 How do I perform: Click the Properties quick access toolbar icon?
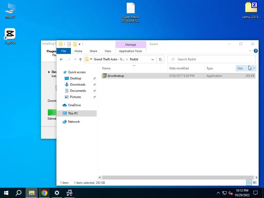point(69,44)
